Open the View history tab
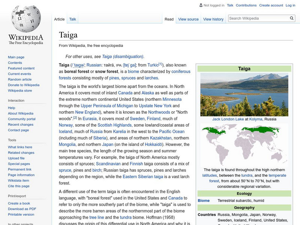Viewport: 300px width, 225px height. [213, 19]
